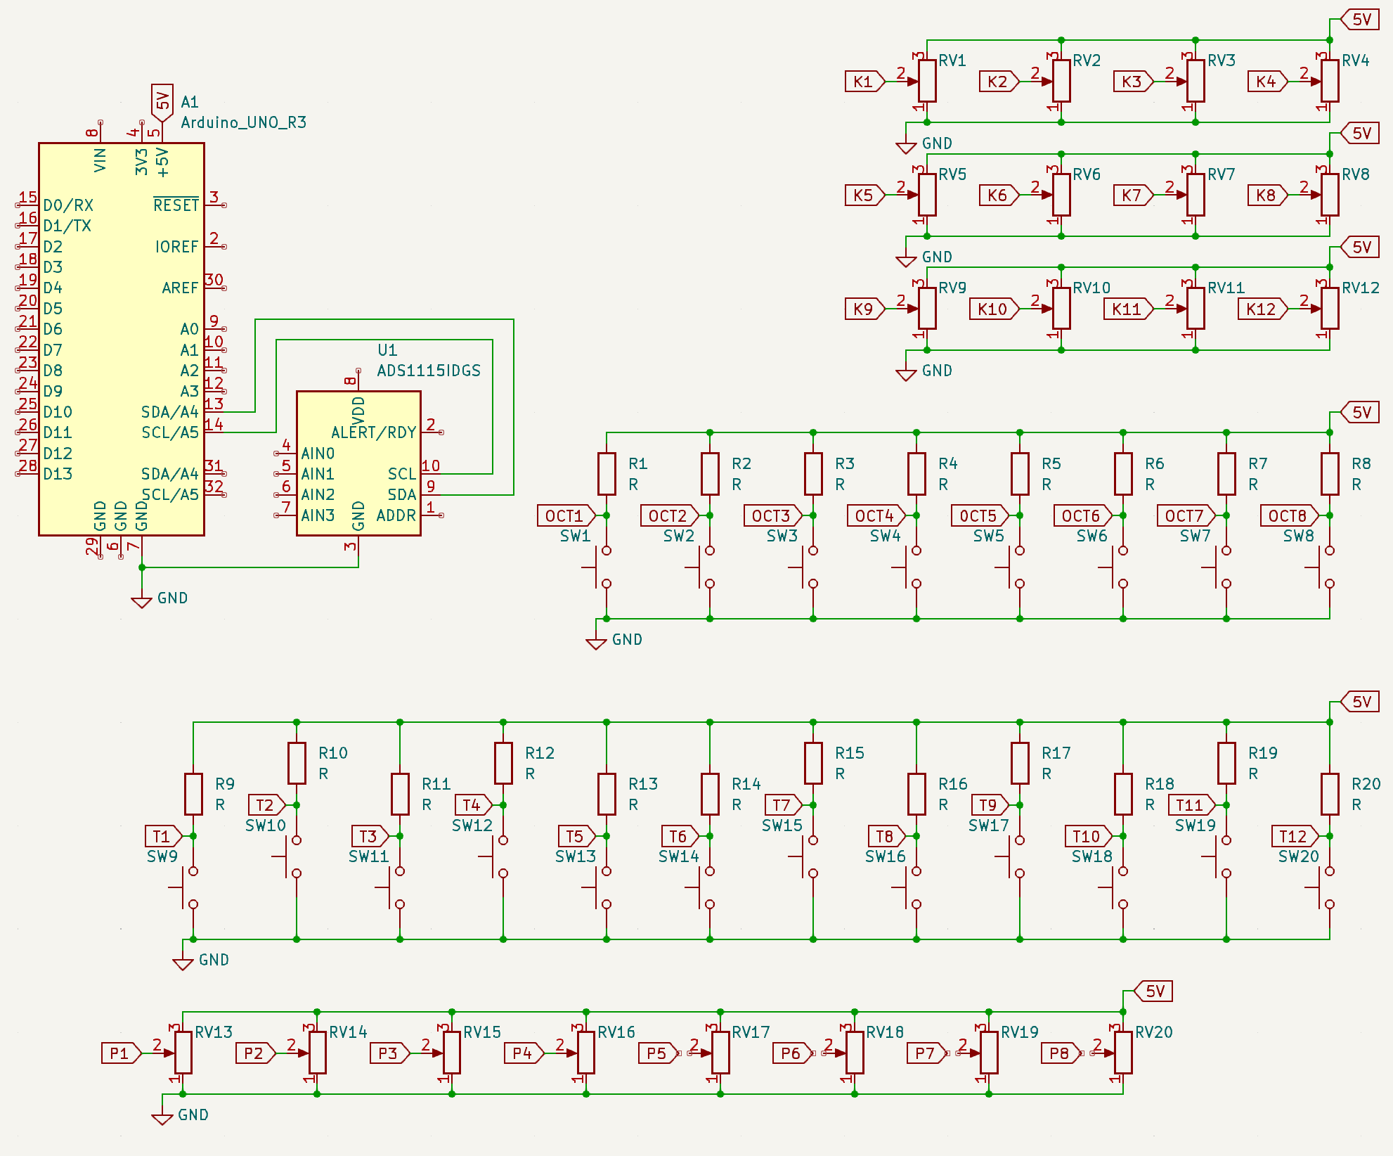Select the ADS1115IDGS chip U1 body

click(x=358, y=463)
